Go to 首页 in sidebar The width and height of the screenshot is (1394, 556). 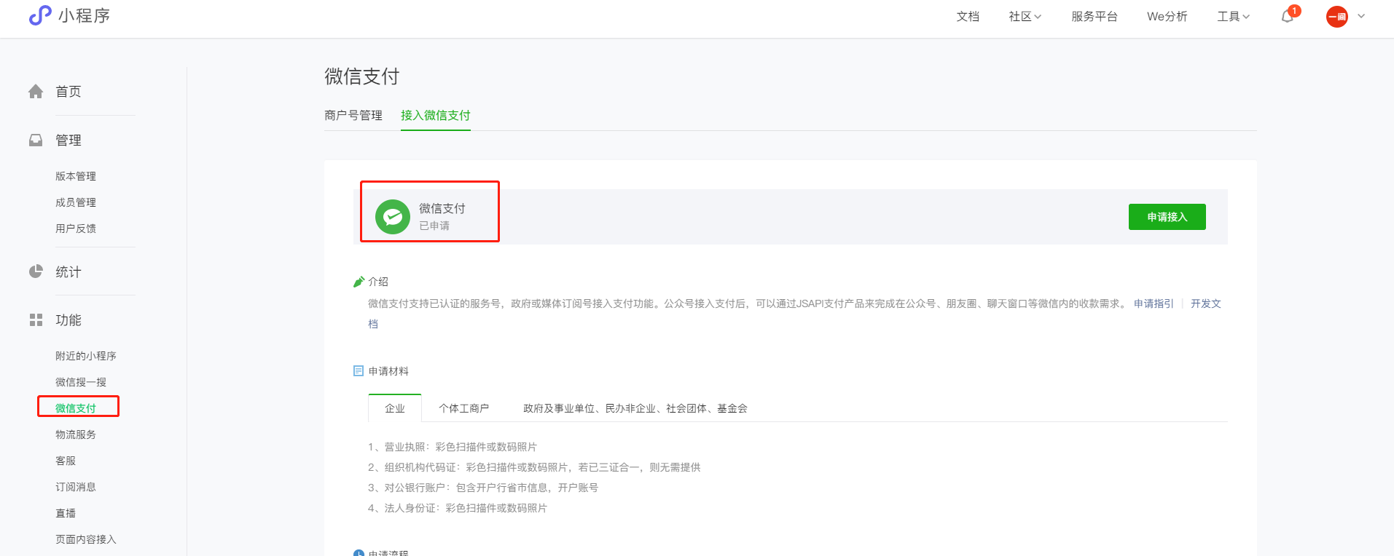[x=68, y=92]
